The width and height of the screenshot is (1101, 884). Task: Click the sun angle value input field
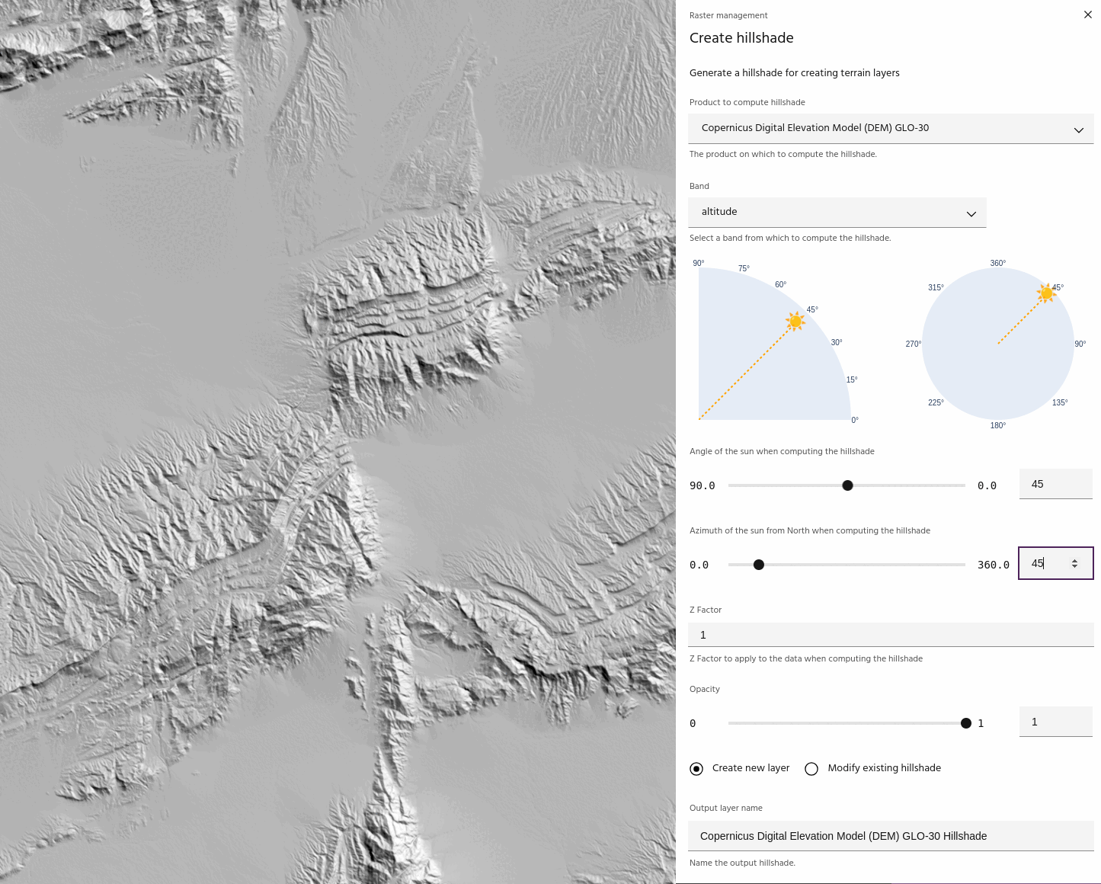click(1055, 485)
